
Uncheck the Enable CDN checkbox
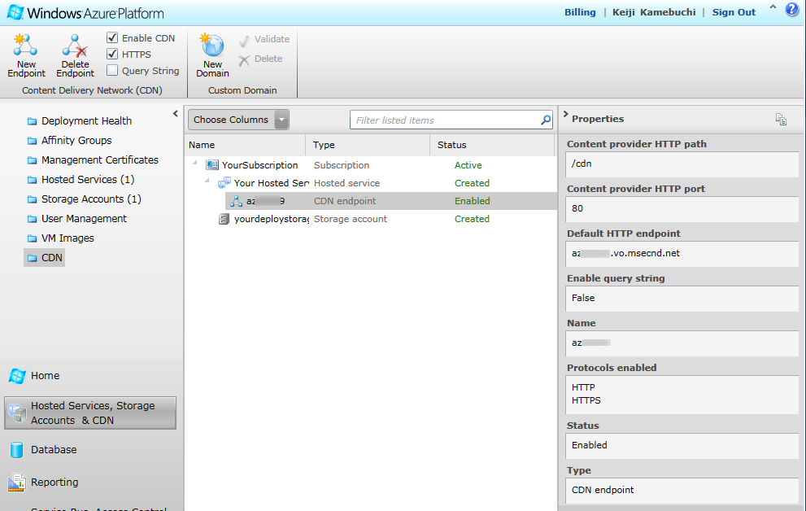tap(112, 38)
